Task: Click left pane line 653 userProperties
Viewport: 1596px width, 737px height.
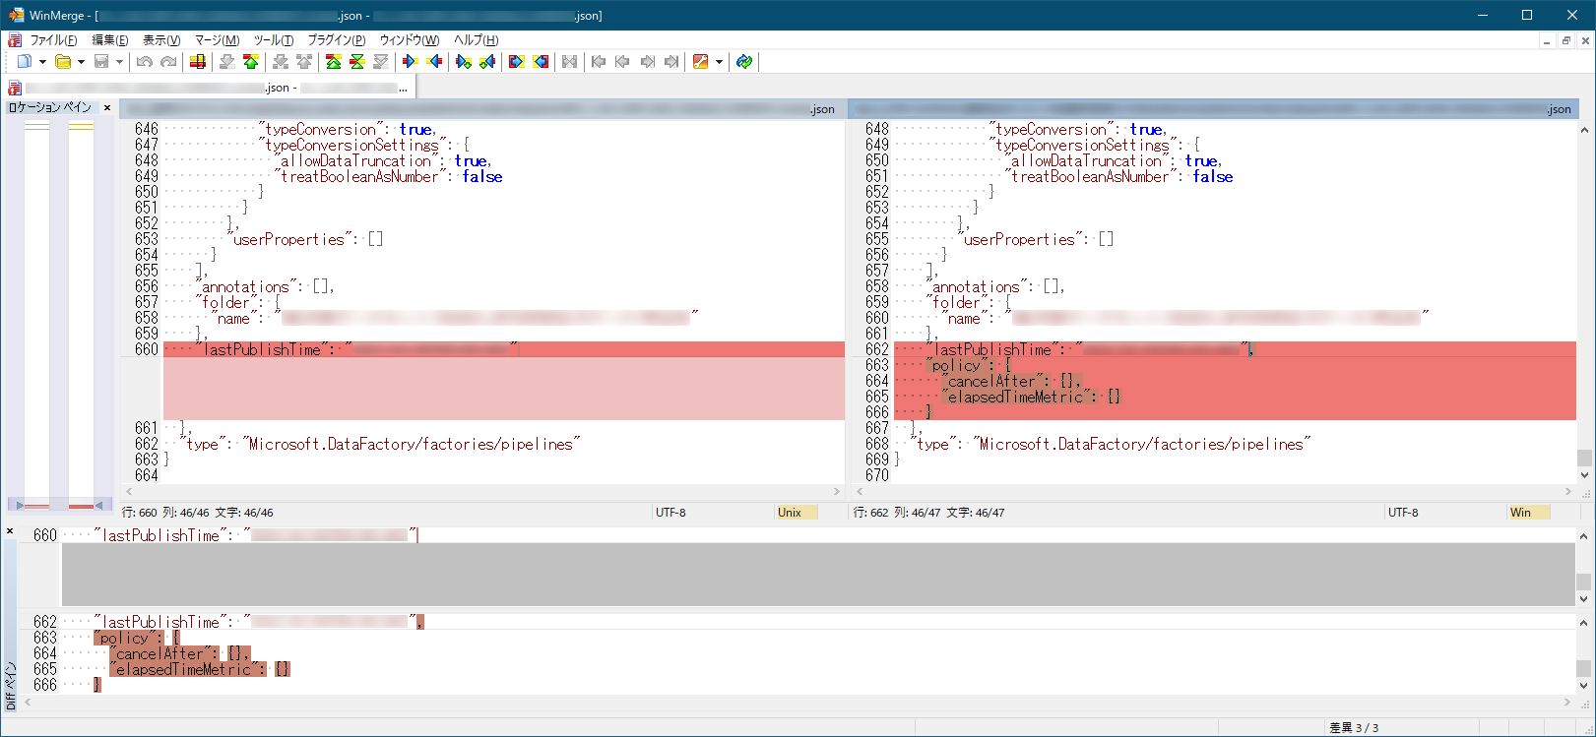Action: click(306, 239)
